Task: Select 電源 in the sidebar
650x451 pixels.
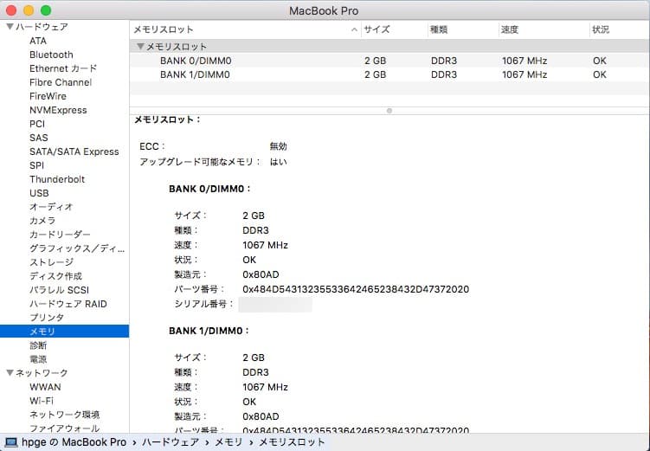Action: (38, 359)
